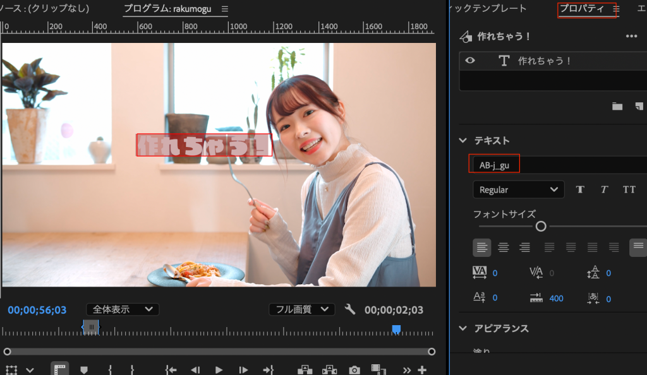
Task: Click the Add Marker button
Action: pyautogui.click(x=83, y=370)
